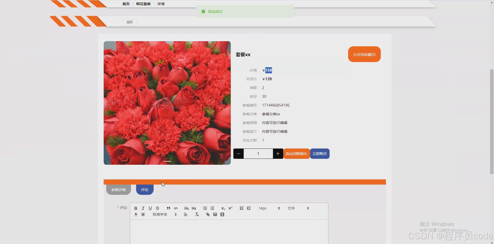Toggle subscript formatting in the editor
494x244 pixels.
tap(223, 208)
